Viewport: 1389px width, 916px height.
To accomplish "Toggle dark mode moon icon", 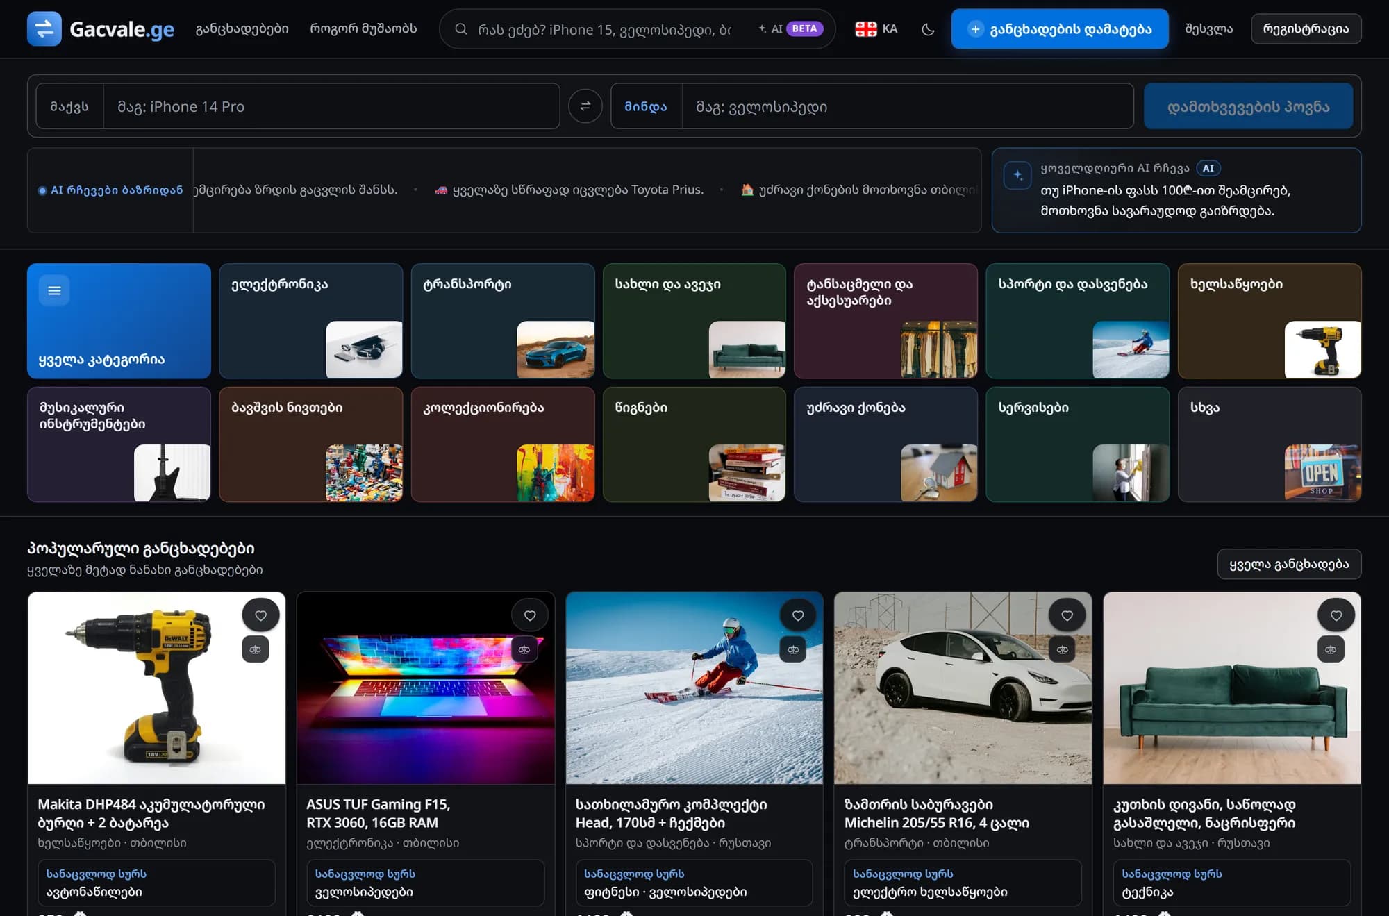I will [928, 29].
